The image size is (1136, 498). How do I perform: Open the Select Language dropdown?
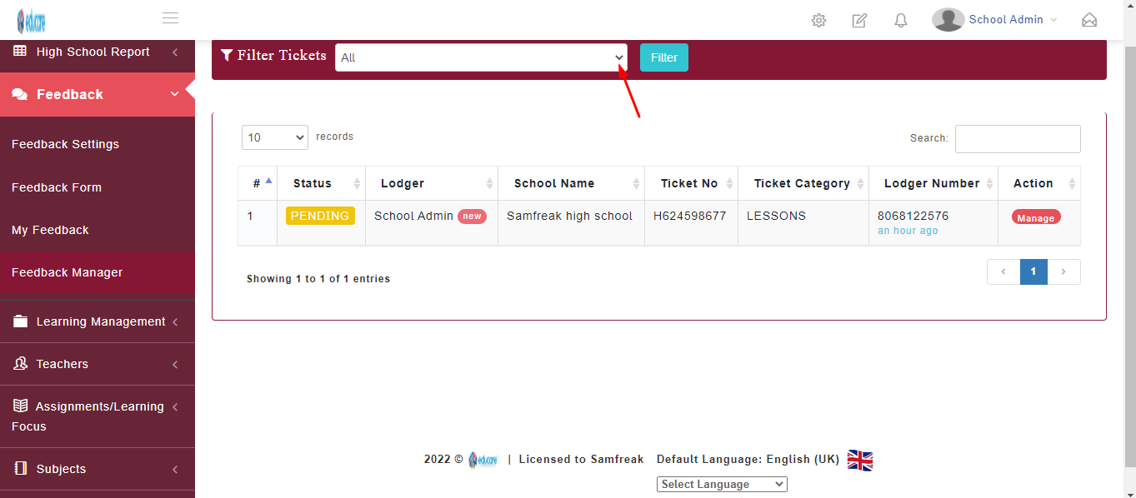(x=722, y=484)
